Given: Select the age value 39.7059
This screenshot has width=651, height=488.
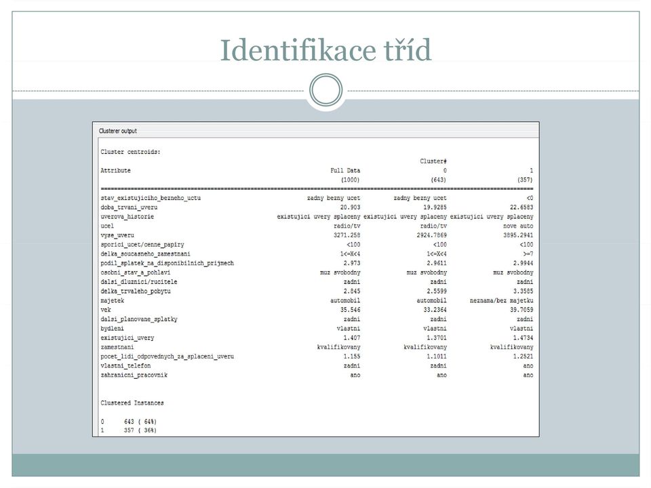Looking at the screenshot, I should click(x=521, y=310).
